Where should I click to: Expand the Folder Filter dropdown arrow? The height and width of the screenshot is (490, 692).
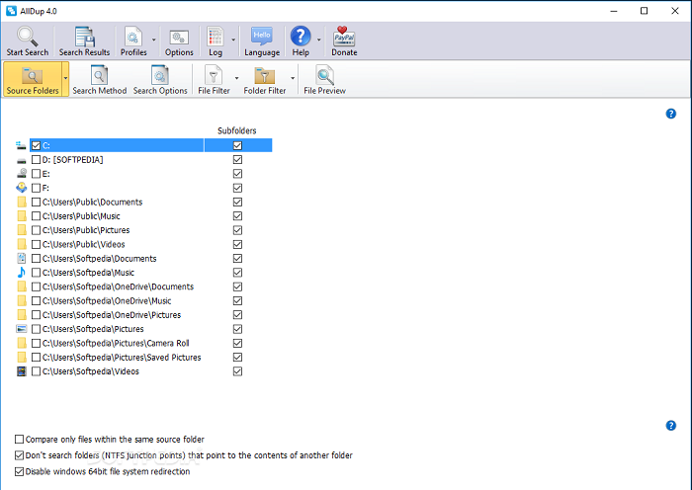294,78
